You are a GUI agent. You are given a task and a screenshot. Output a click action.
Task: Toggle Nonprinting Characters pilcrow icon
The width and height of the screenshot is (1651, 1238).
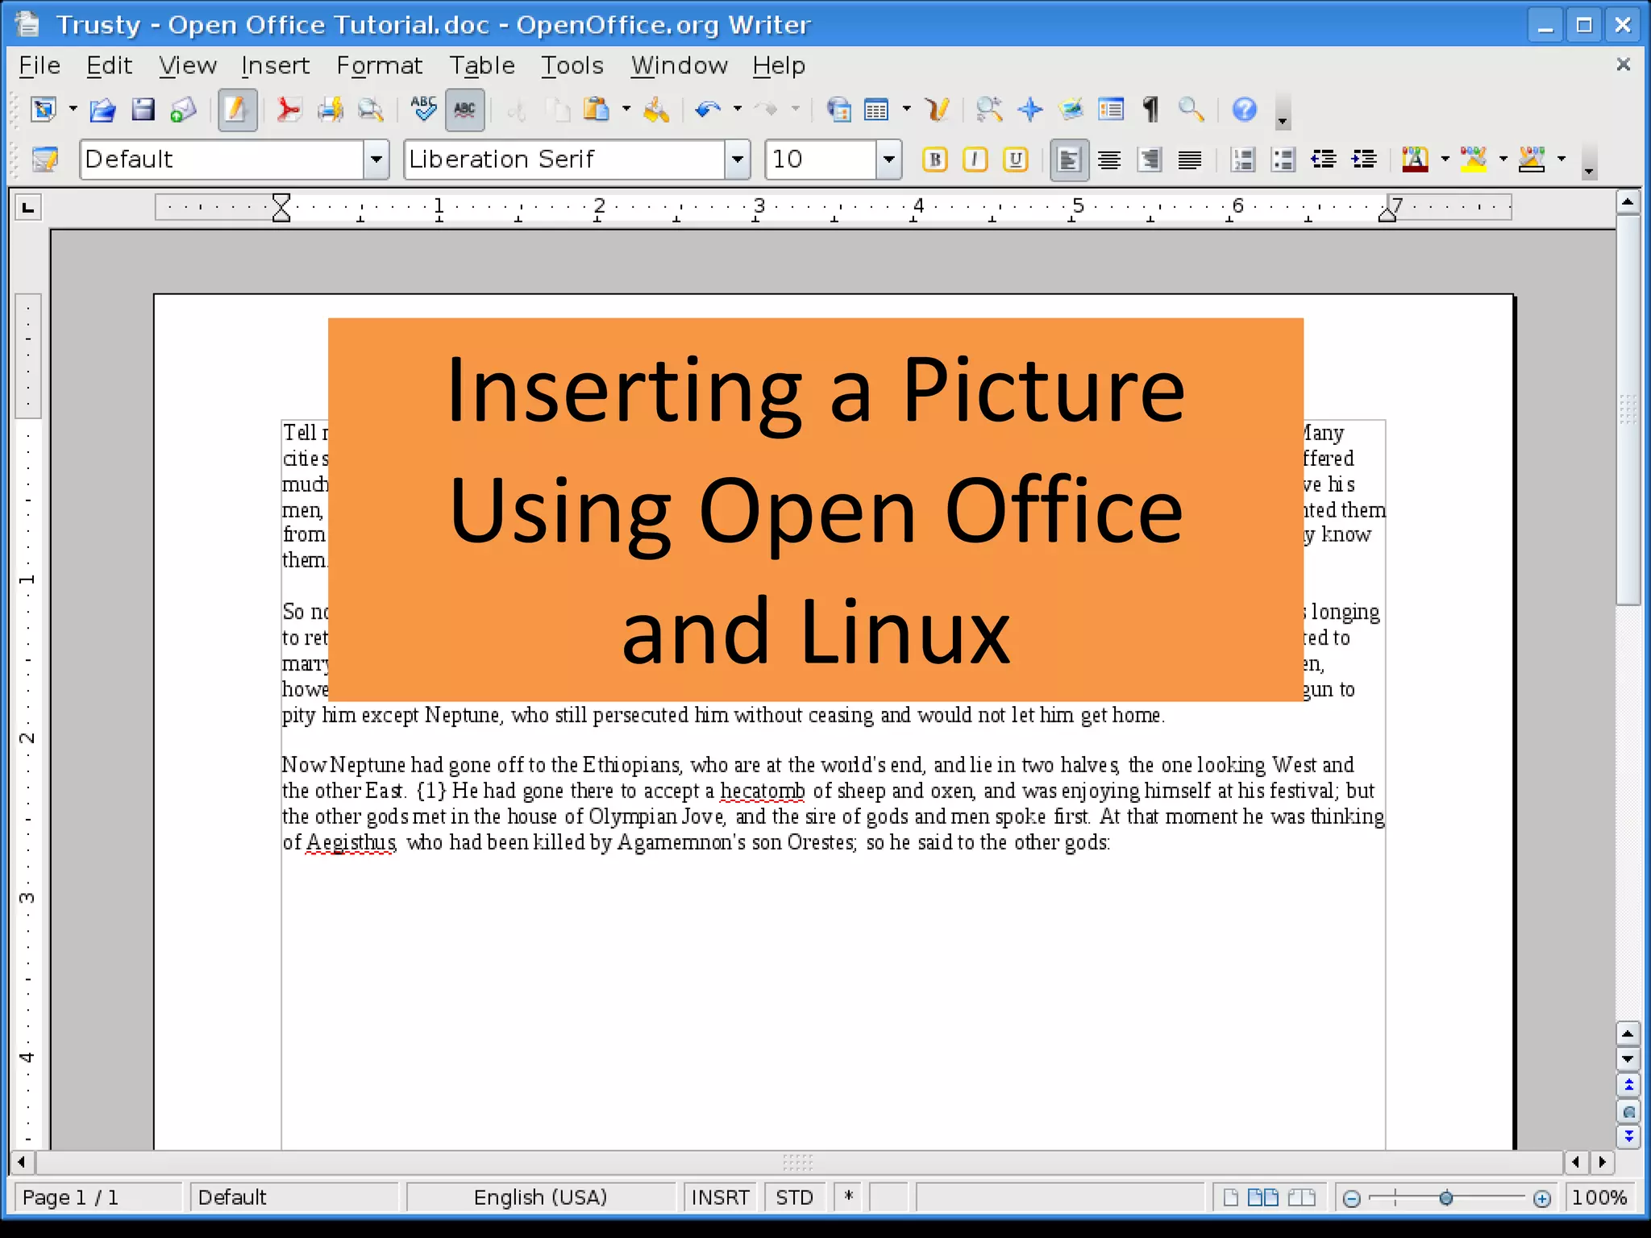[x=1151, y=109]
